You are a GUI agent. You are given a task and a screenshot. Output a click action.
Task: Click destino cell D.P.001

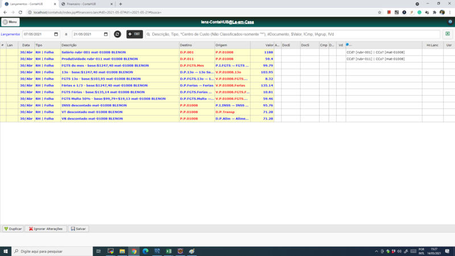[x=197, y=52]
